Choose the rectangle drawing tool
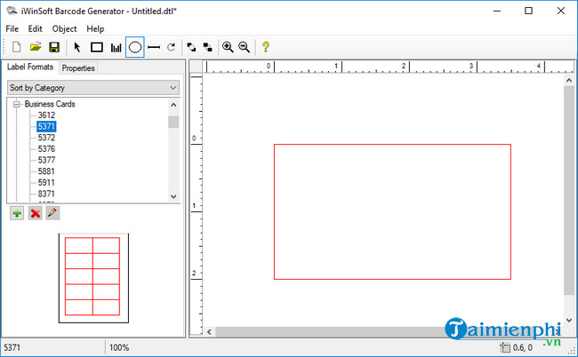This screenshot has height=357, width=578. [97, 47]
